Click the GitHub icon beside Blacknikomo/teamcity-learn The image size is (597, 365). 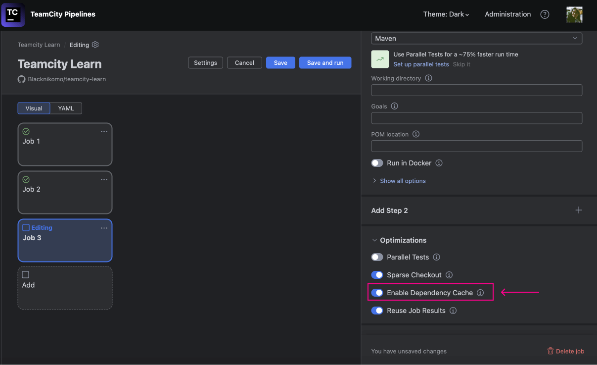click(21, 79)
